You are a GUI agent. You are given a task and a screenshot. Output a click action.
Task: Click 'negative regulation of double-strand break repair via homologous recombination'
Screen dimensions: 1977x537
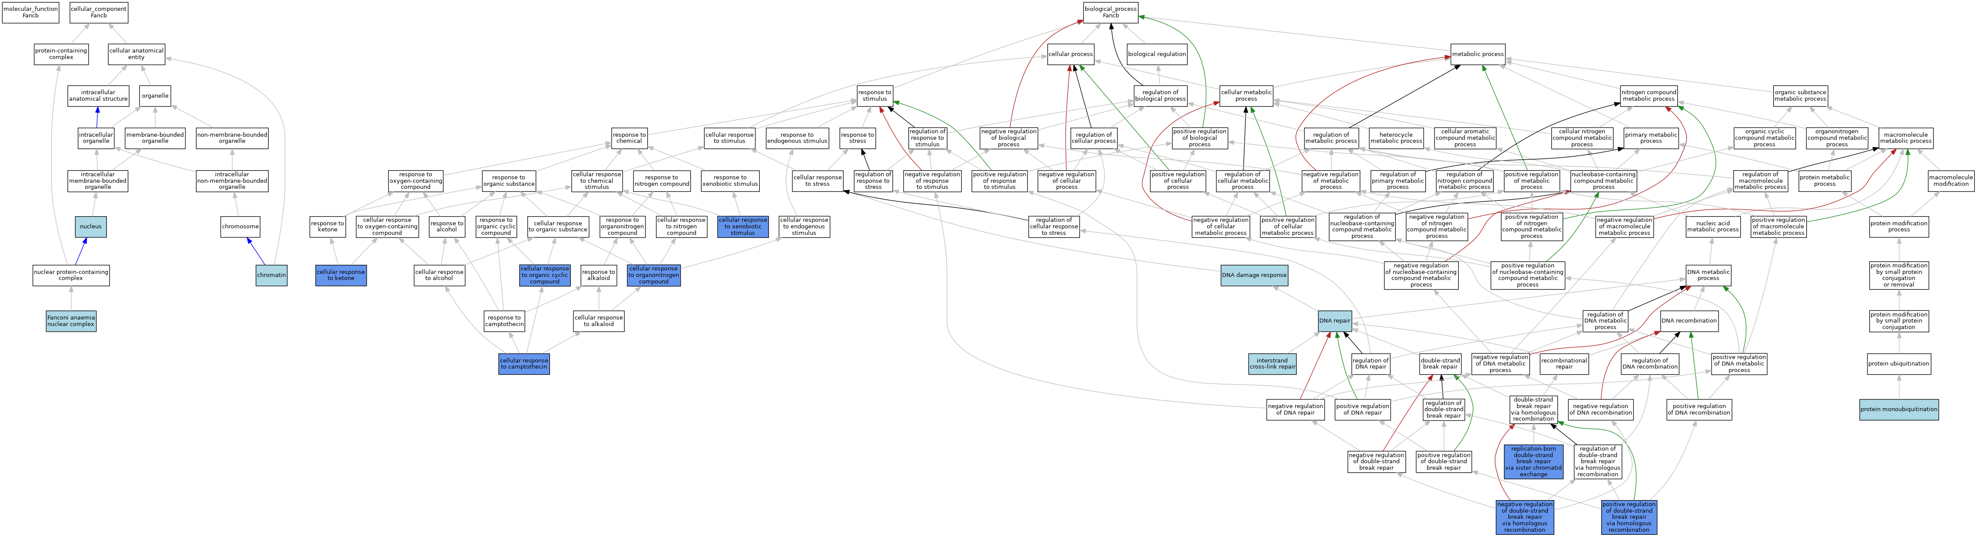pyautogui.click(x=1525, y=518)
